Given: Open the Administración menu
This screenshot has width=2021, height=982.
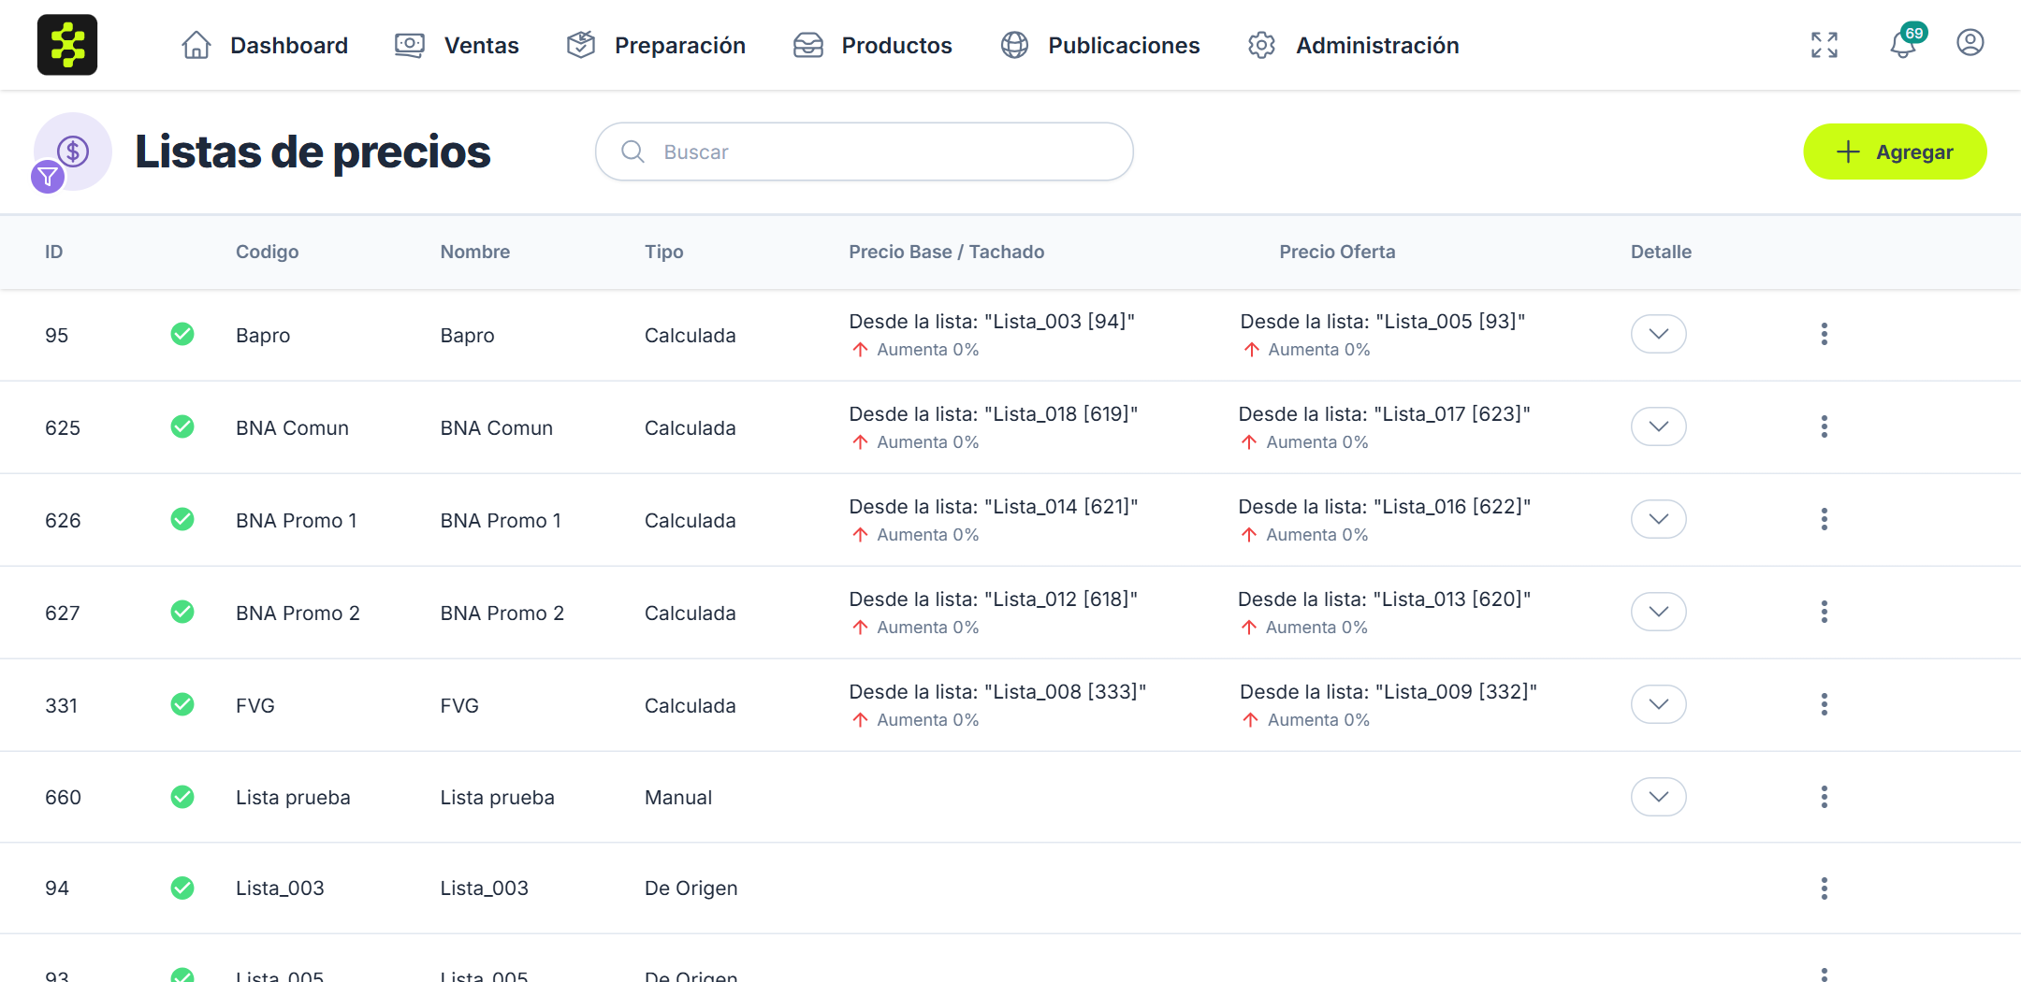Looking at the screenshot, I should [x=1354, y=45].
